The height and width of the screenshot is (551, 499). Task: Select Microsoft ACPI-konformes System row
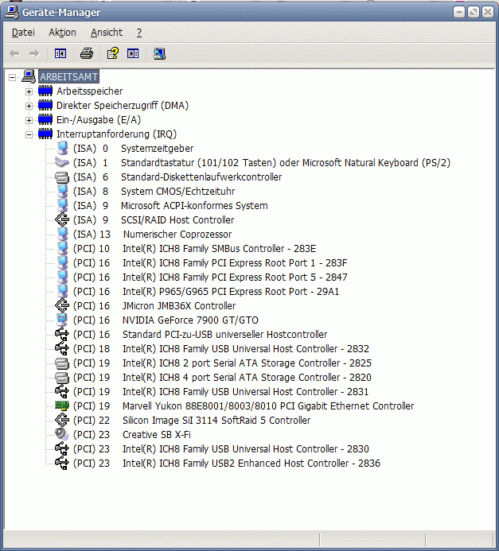[x=170, y=206]
